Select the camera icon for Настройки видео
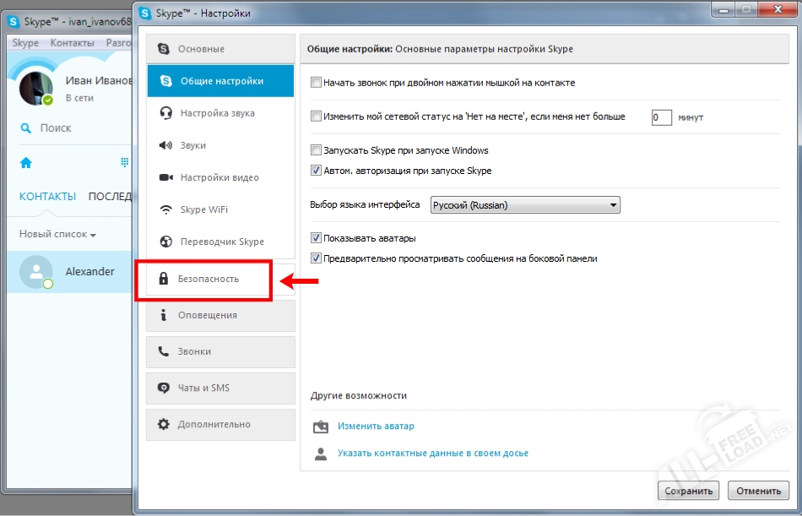The image size is (802, 516). click(165, 177)
